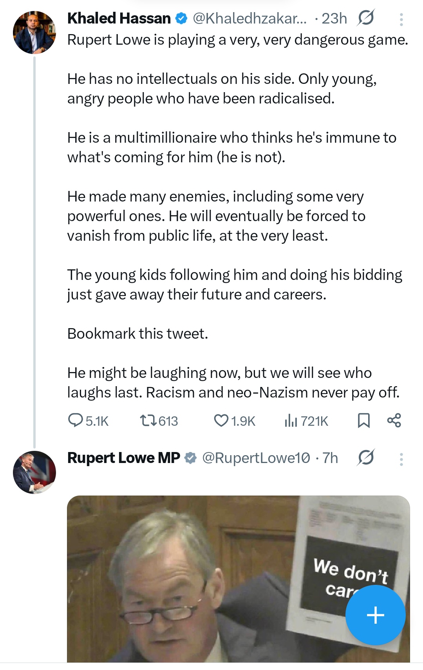Open Grok icon beside the 23h timestamp
Viewport: 423px width, 670px height.
tap(365, 18)
